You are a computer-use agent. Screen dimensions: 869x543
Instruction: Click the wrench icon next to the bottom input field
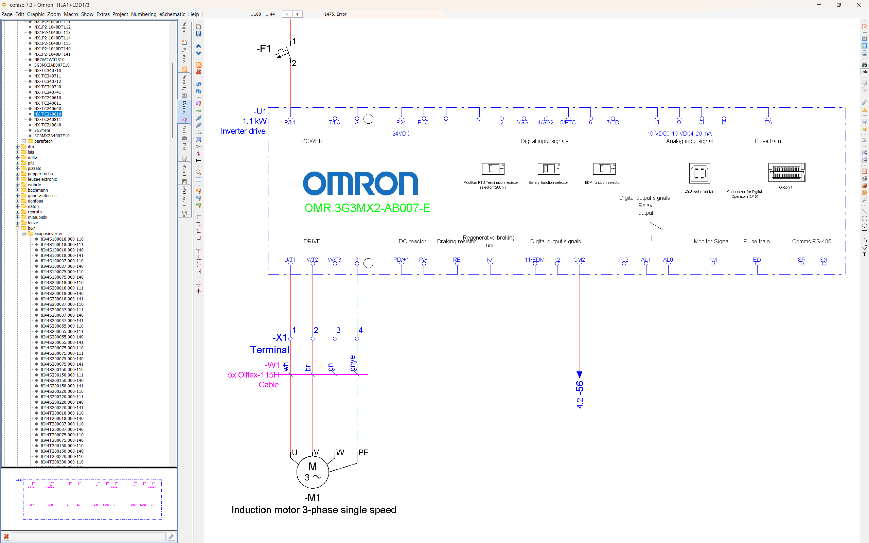point(171,537)
